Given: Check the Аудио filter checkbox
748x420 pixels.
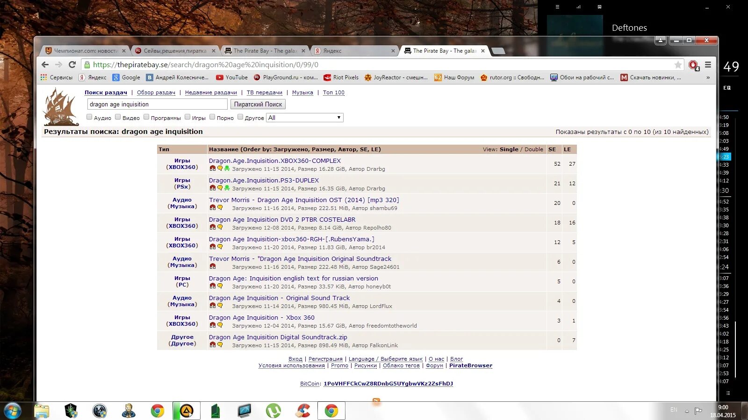Looking at the screenshot, I should coord(89,117).
